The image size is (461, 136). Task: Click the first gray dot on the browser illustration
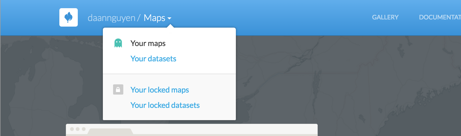(72, 129)
